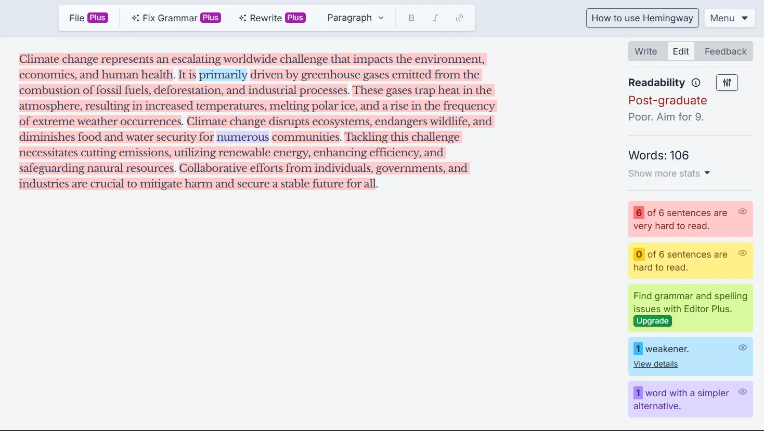This screenshot has width=764, height=431.
Task: Open the Menu dropdown
Action: 730,18
